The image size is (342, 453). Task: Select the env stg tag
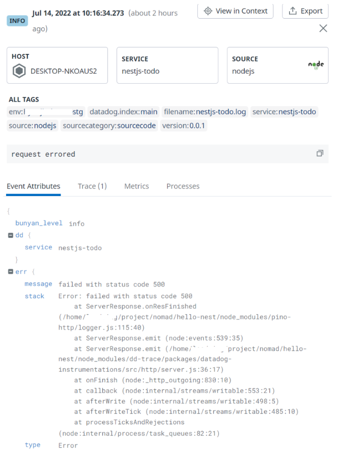click(x=46, y=112)
